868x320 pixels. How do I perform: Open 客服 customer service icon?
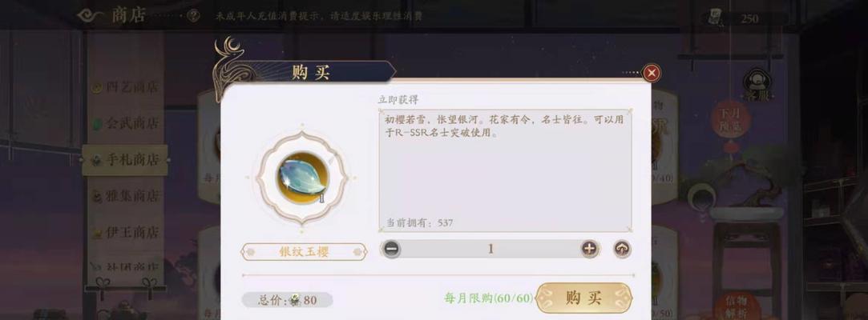click(758, 84)
